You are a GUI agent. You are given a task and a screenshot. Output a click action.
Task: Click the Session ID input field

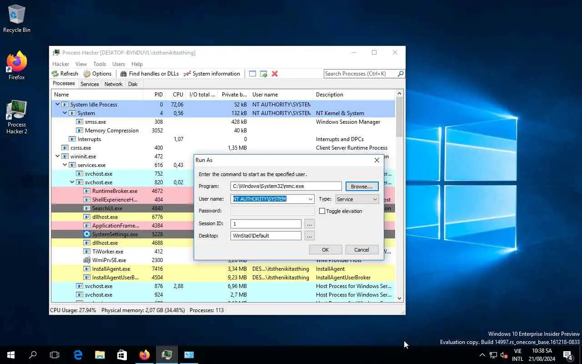click(x=266, y=224)
